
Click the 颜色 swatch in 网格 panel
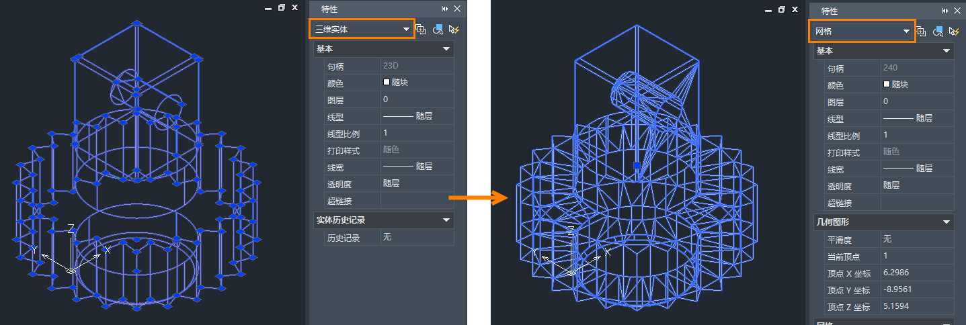pos(887,85)
